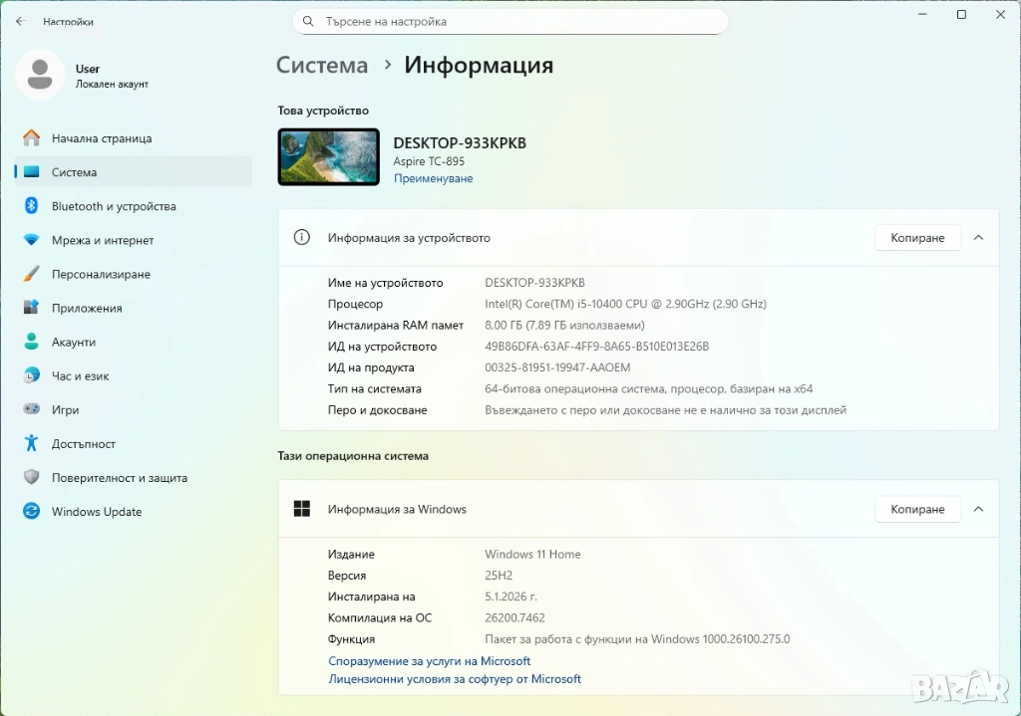Click the Network and internet Wi-Fi icon
The image size is (1021, 716).
(x=31, y=240)
